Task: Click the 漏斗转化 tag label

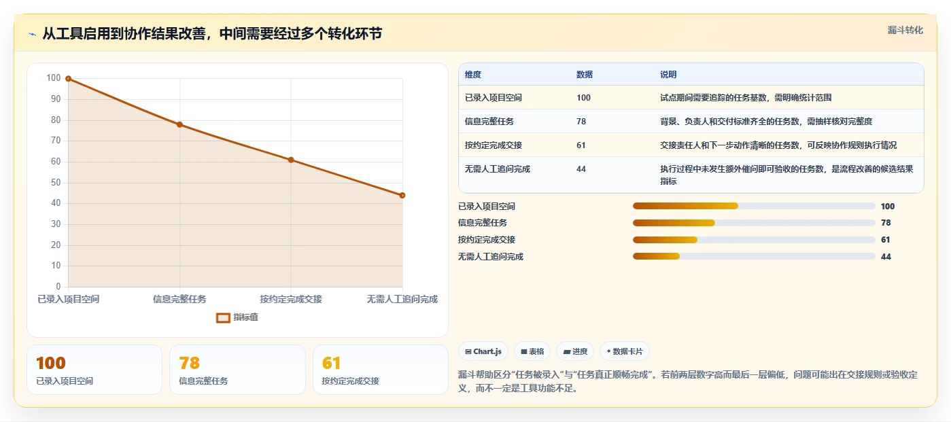Action: click(x=905, y=30)
